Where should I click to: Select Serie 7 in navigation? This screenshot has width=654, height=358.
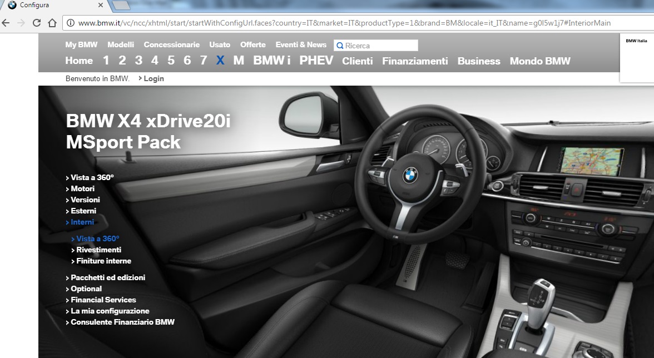click(x=204, y=61)
